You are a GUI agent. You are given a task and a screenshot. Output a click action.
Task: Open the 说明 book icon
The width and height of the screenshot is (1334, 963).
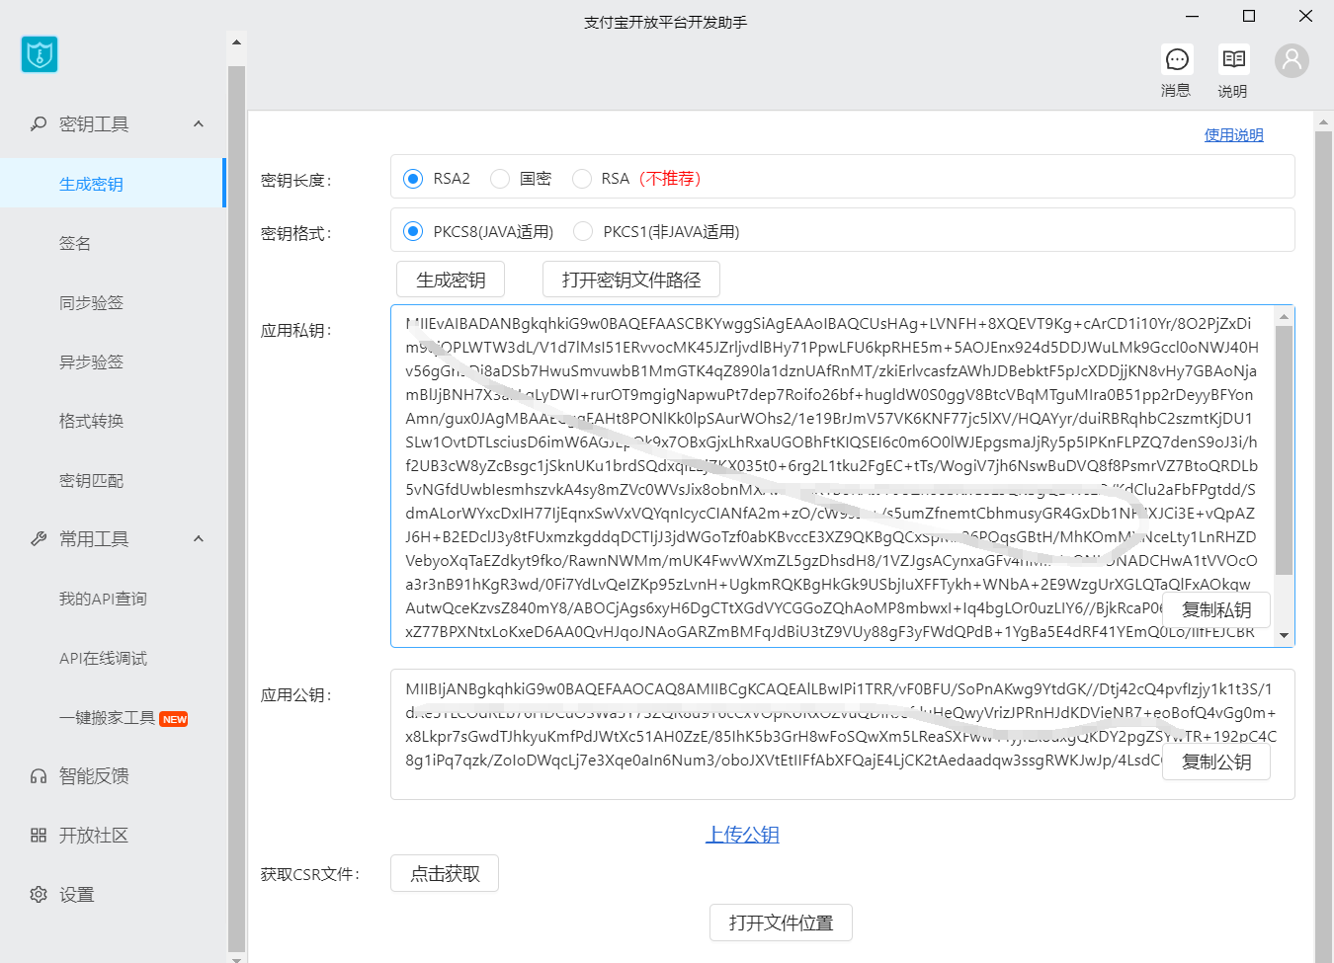[x=1233, y=59]
